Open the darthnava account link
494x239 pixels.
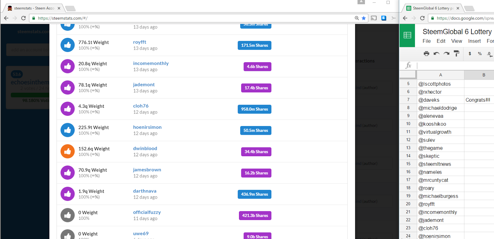pos(145,191)
